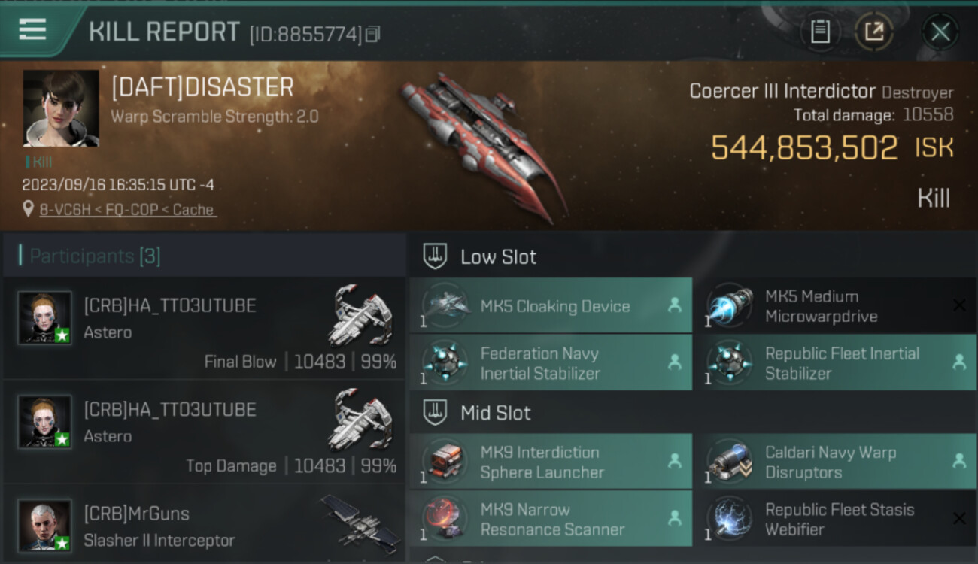Select the Republic Fleet Stasis Webifier

[834, 519]
